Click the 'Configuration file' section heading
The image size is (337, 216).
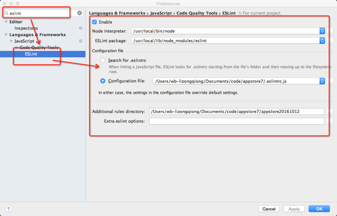pos(108,51)
